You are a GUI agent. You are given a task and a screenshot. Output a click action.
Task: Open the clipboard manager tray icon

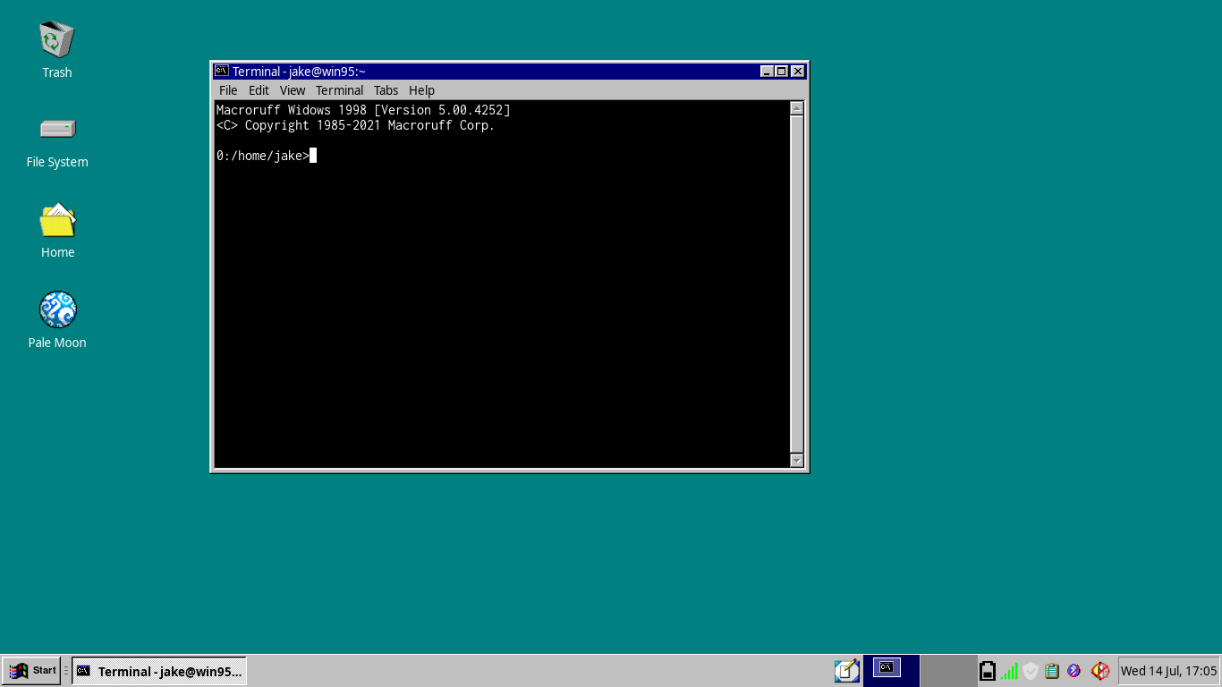tap(1052, 671)
